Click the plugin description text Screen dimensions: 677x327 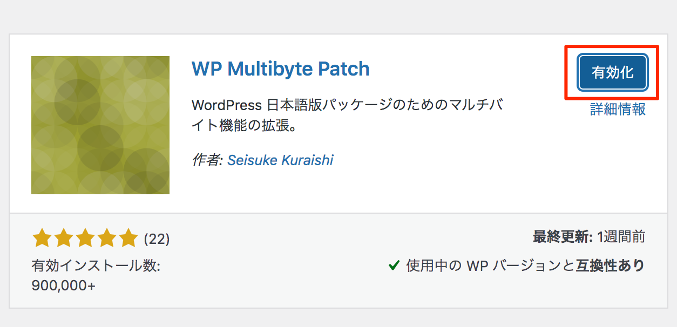[347, 115]
